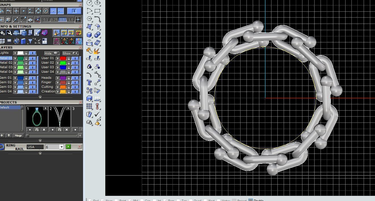Expand the Heads layer arrow
This screenshot has height=201, width=375.
(58, 78)
